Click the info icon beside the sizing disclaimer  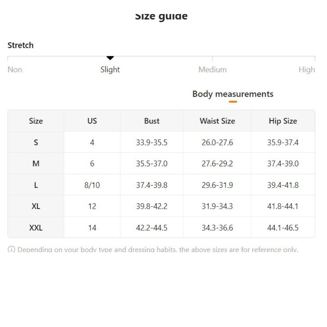[11, 249]
